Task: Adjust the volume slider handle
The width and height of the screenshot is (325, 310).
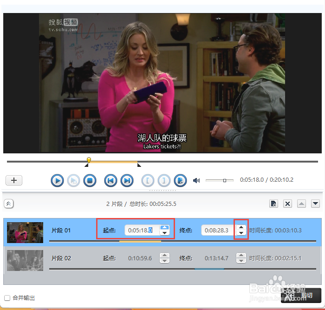Action: 225,180
